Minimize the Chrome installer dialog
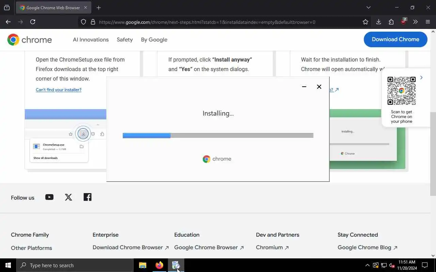 coord(304,87)
